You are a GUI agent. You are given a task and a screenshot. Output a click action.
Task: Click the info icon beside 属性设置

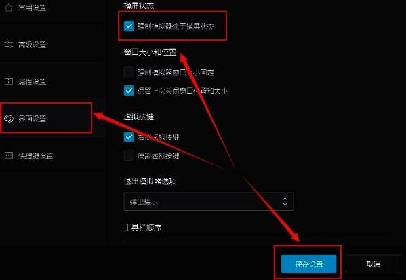[x=9, y=81]
